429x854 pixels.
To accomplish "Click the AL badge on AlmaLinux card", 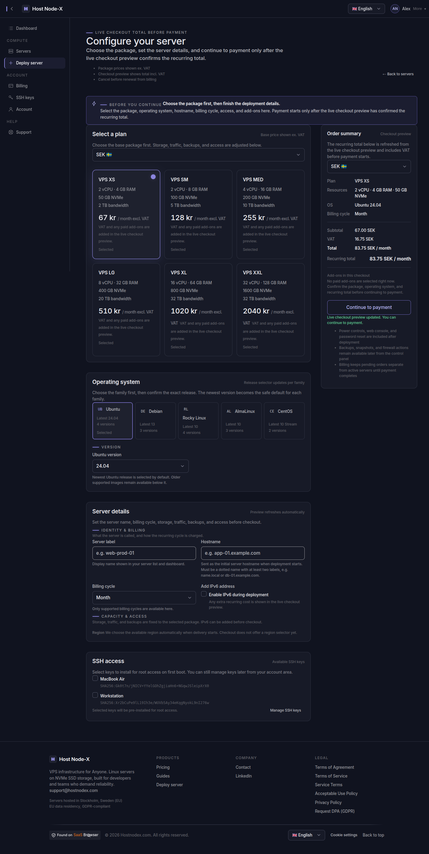I will click(x=229, y=411).
